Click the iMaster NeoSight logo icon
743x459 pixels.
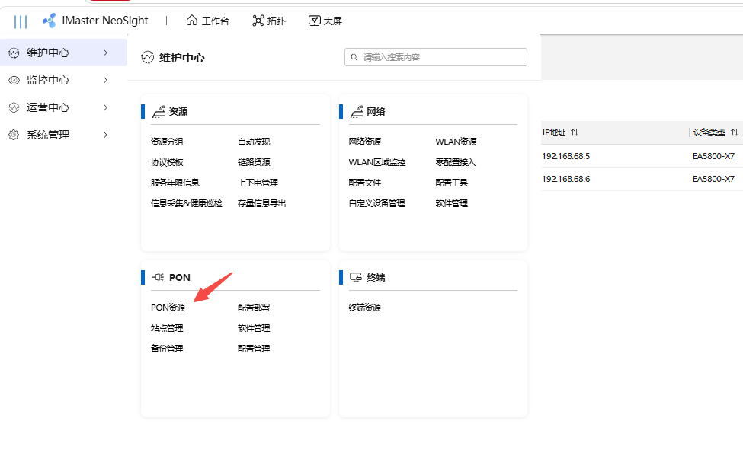(x=50, y=21)
